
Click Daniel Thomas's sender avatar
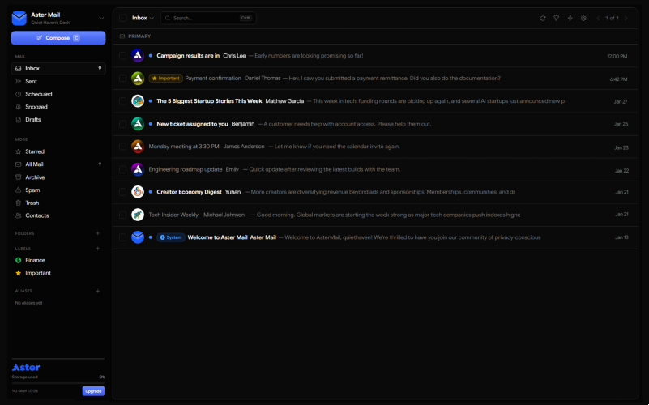[x=138, y=79]
